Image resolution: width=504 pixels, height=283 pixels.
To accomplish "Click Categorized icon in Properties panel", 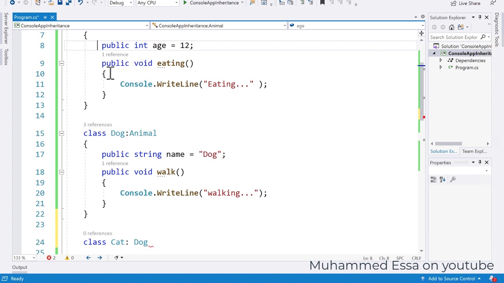I will [434, 179].
